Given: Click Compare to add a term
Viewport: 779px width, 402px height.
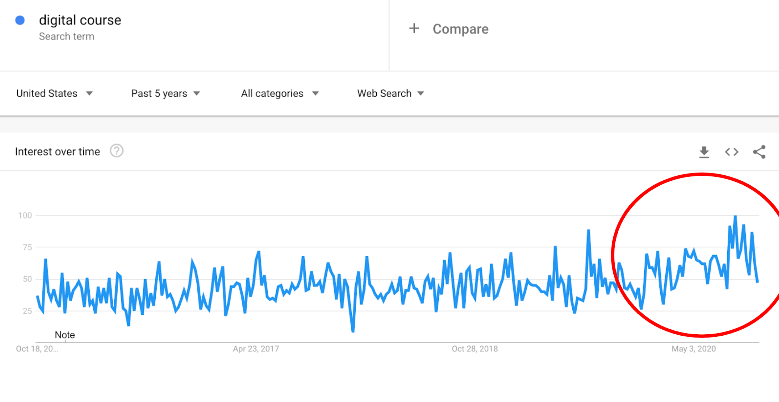Looking at the screenshot, I should coord(460,29).
